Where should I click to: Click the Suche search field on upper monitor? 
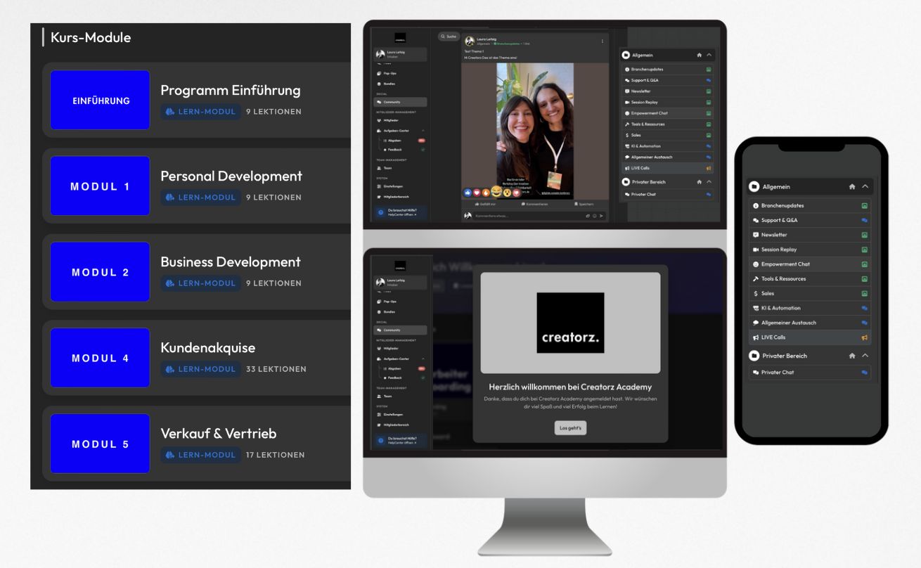point(449,36)
